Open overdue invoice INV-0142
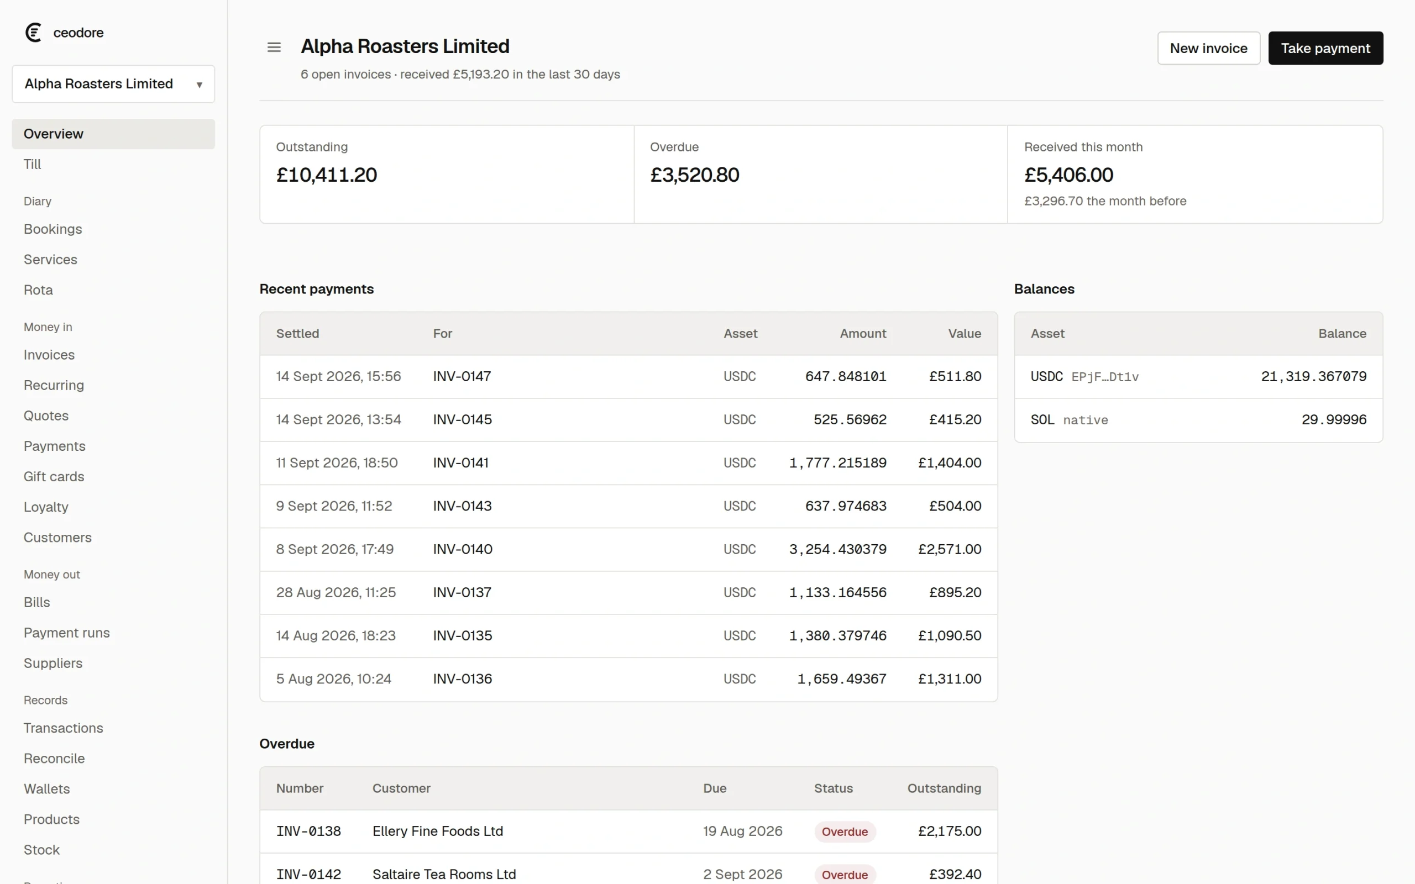This screenshot has width=1415, height=884. point(308,875)
